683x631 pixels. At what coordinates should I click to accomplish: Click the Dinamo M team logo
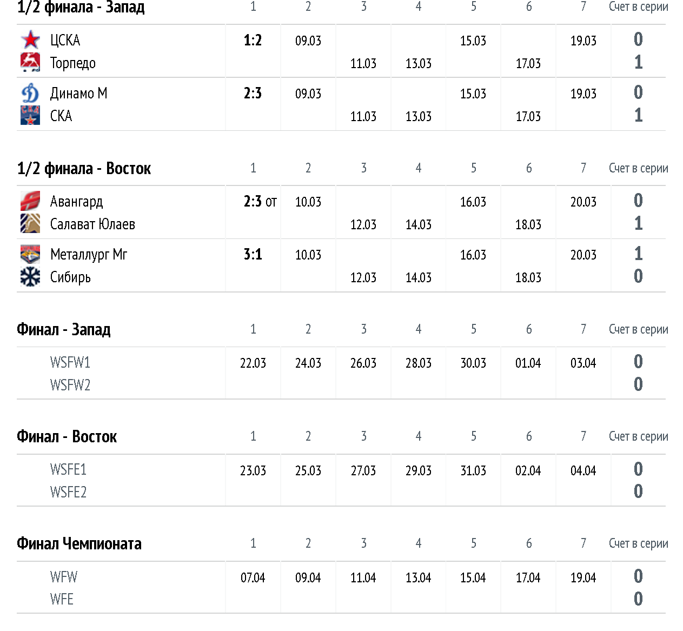tap(30, 93)
